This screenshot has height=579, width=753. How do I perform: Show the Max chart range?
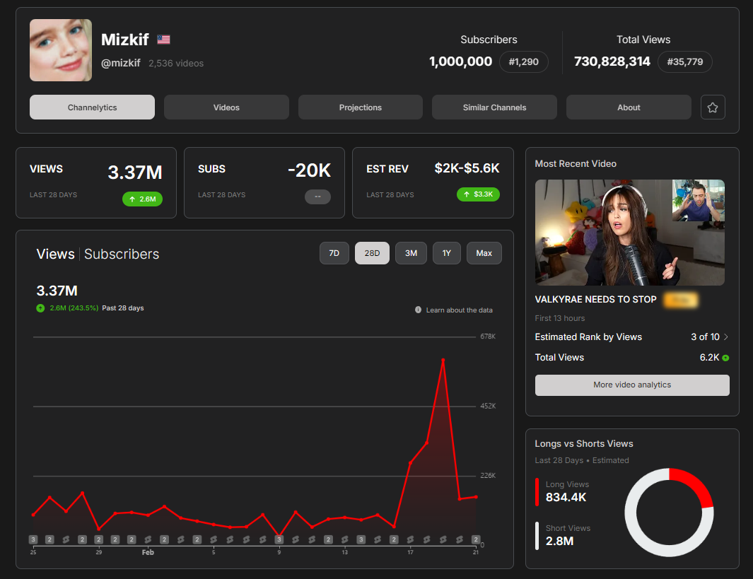point(484,253)
